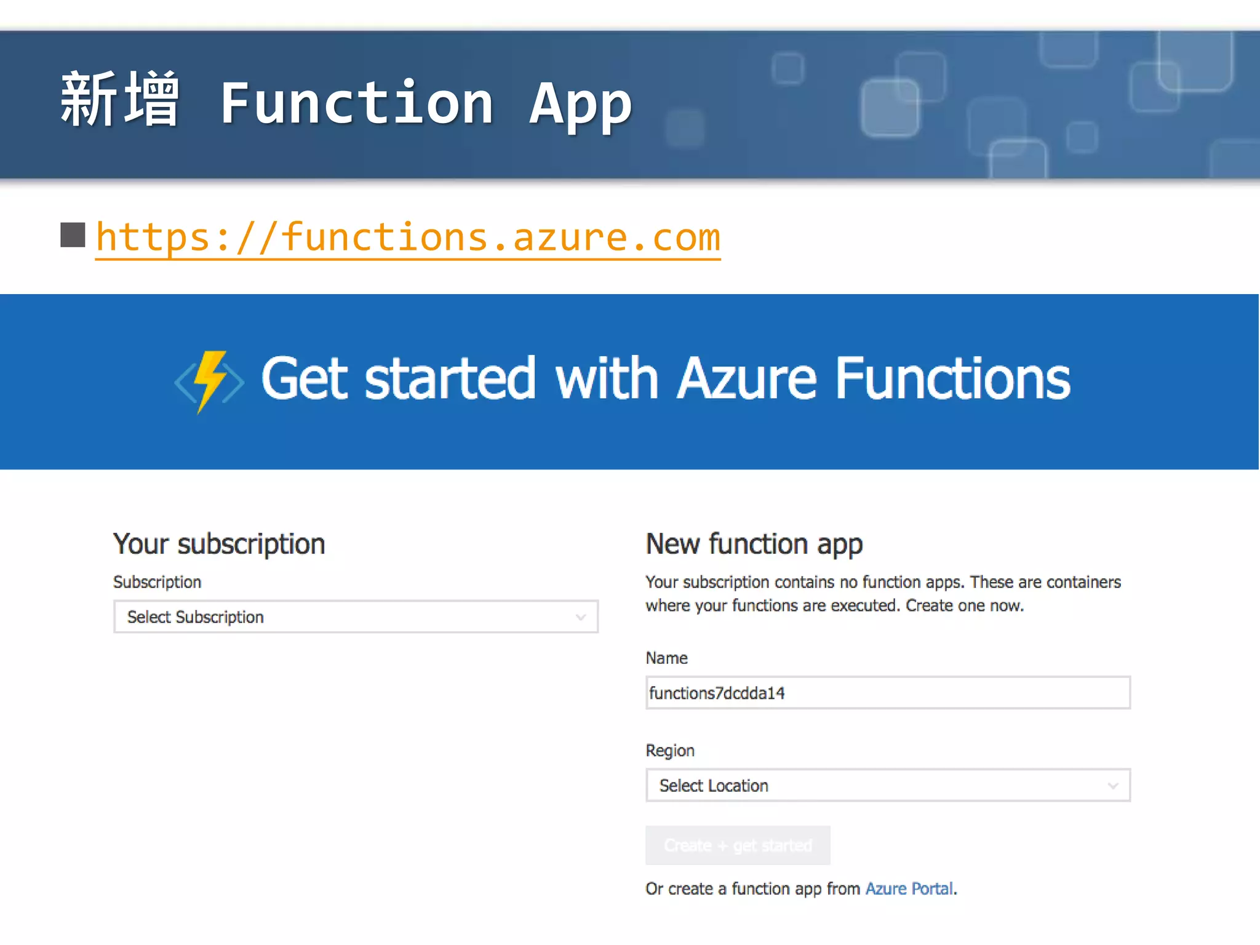Click the 'Your subscription' heading
The height and width of the screenshot is (945, 1260).
[219, 544]
